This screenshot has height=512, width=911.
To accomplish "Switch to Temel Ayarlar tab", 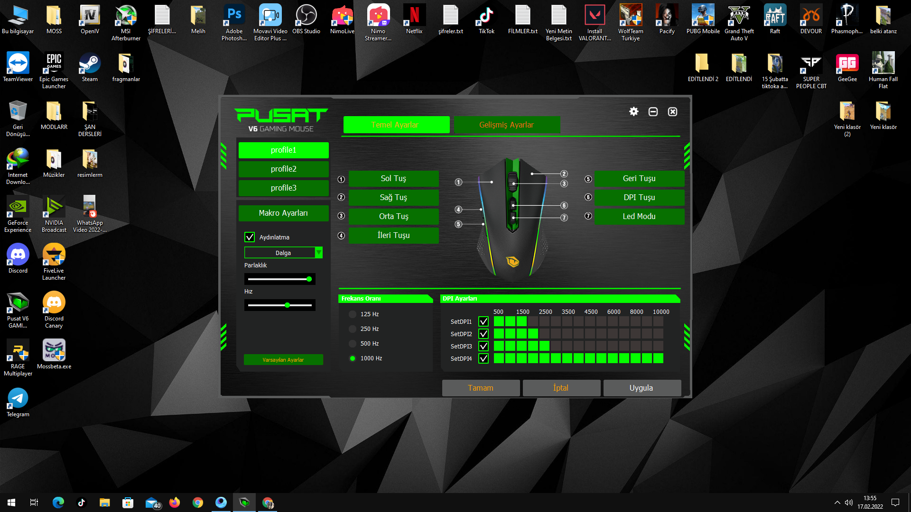I will tap(396, 125).
